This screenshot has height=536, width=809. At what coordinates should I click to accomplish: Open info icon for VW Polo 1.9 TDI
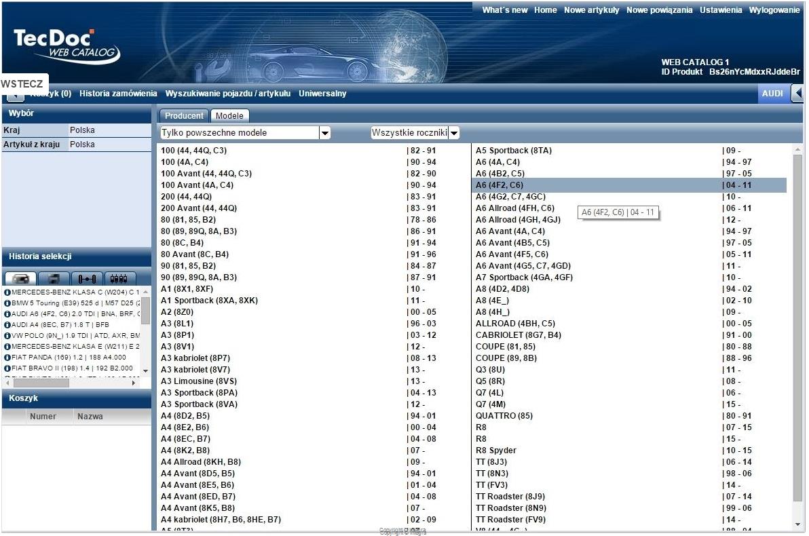click(7, 335)
